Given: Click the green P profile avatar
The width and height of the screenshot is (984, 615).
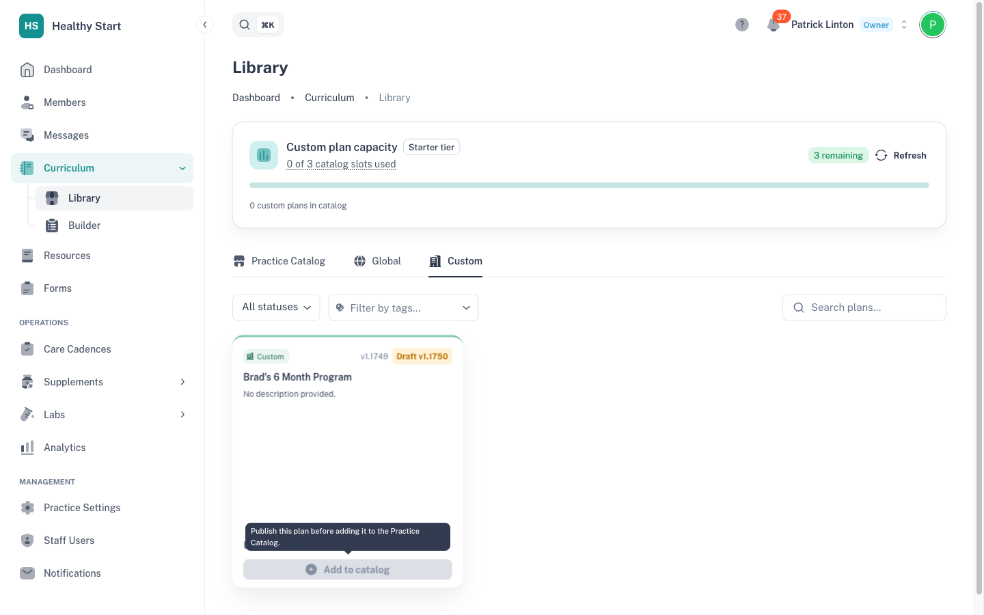Looking at the screenshot, I should point(932,25).
